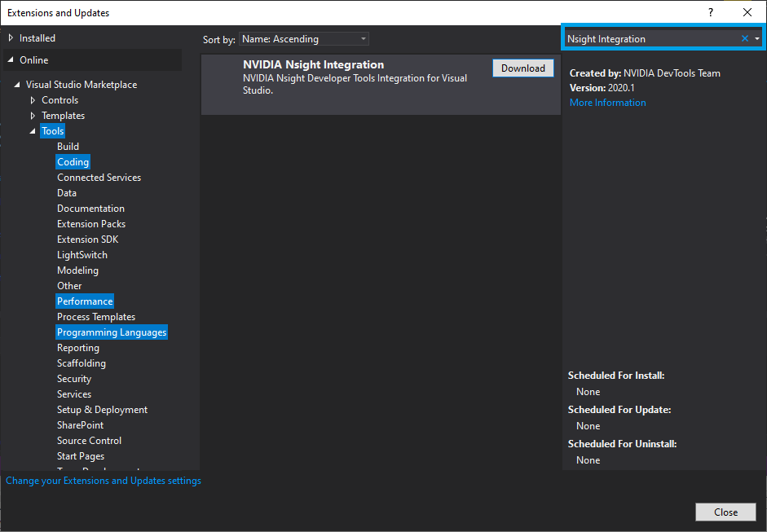Click the Close button
This screenshot has width=767, height=532.
[725, 512]
